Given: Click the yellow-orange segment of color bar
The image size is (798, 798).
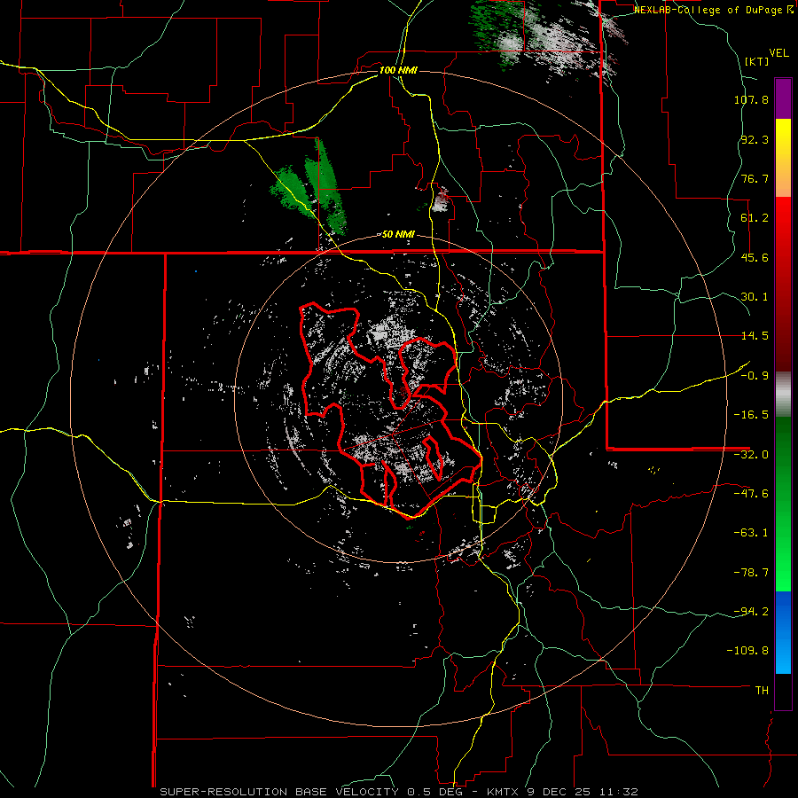Looking at the screenshot, I should 783,158.
